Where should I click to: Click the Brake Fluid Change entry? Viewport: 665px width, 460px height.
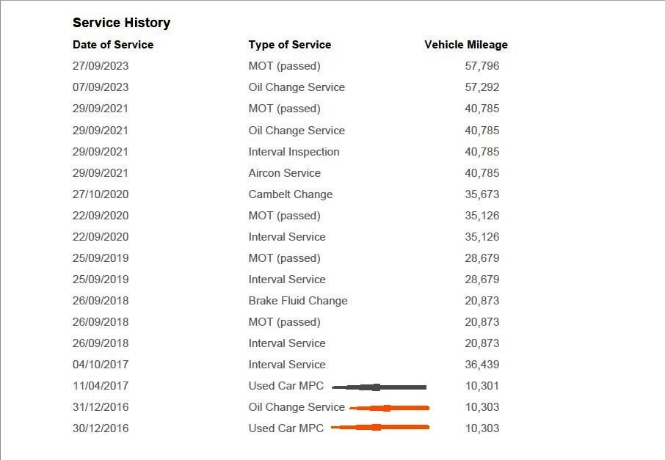298,301
